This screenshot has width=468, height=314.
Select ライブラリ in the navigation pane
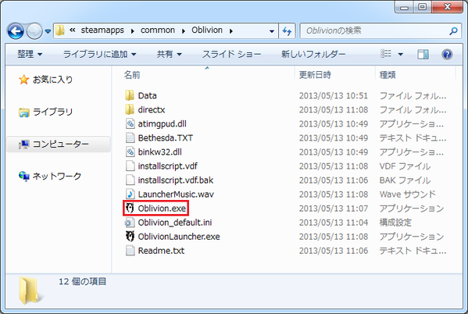[53, 112]
